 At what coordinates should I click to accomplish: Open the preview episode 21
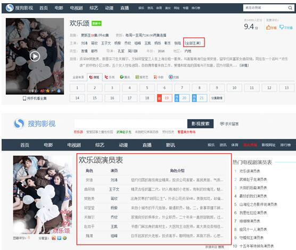(x=200, y=98)
